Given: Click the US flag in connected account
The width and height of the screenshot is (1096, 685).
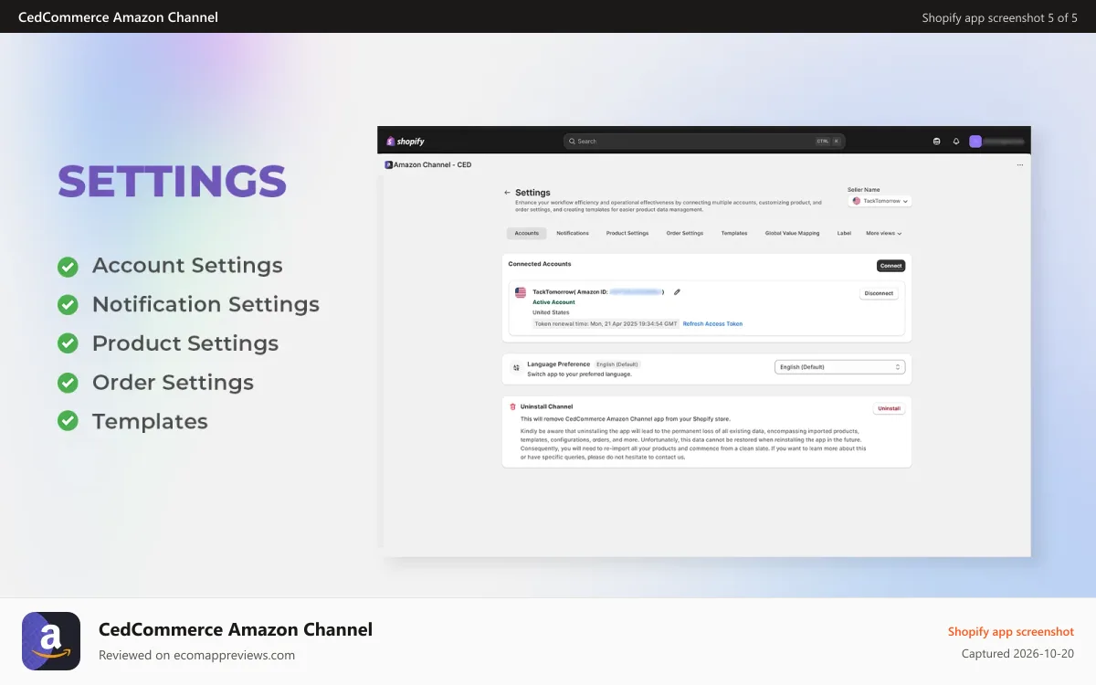Looking at the screenshot, I should point(521,292).
